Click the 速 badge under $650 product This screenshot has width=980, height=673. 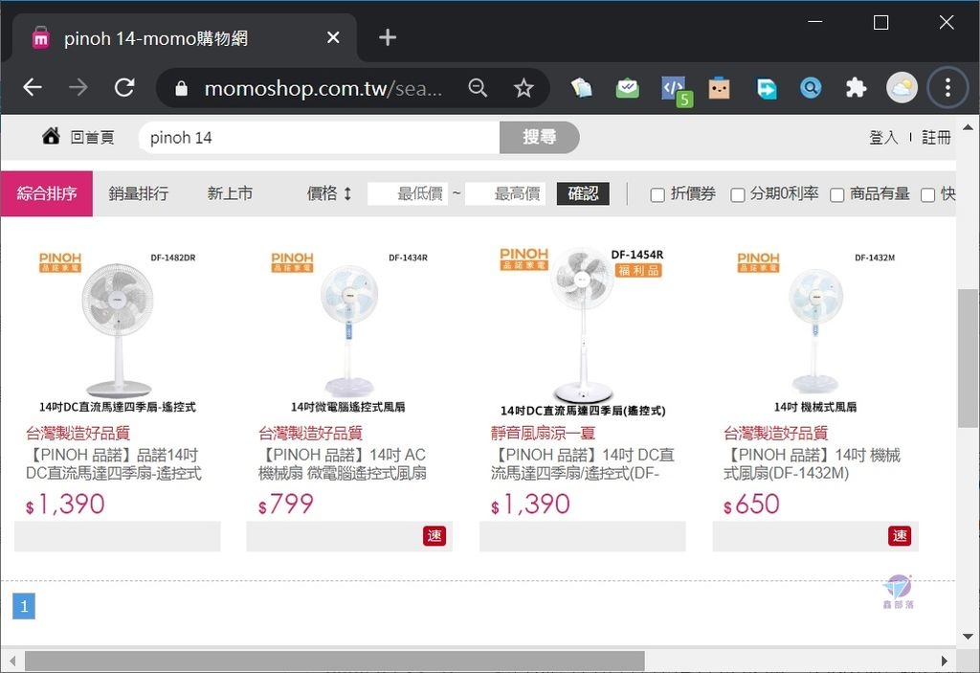click(900, 536)
